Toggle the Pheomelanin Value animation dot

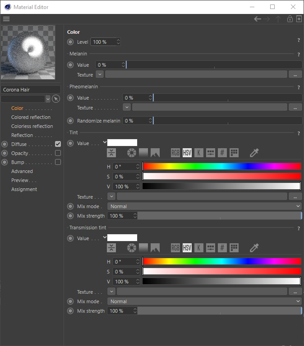[x=70, y=98]
